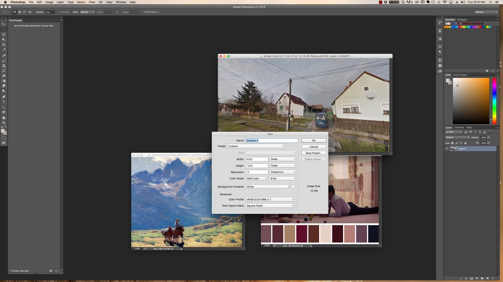
Task: Toggle layer filtering on/off switch
Action: pos(490,132)
